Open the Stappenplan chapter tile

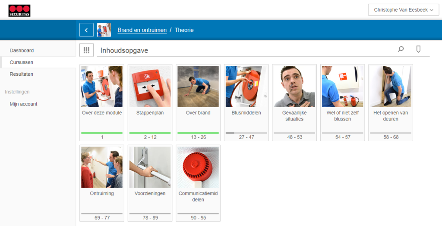click(150, 102)
